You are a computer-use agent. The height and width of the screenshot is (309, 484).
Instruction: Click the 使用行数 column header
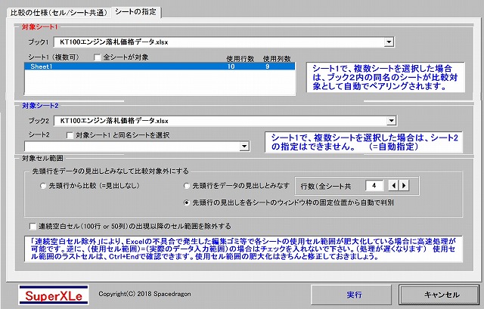(x=240, y=59)
